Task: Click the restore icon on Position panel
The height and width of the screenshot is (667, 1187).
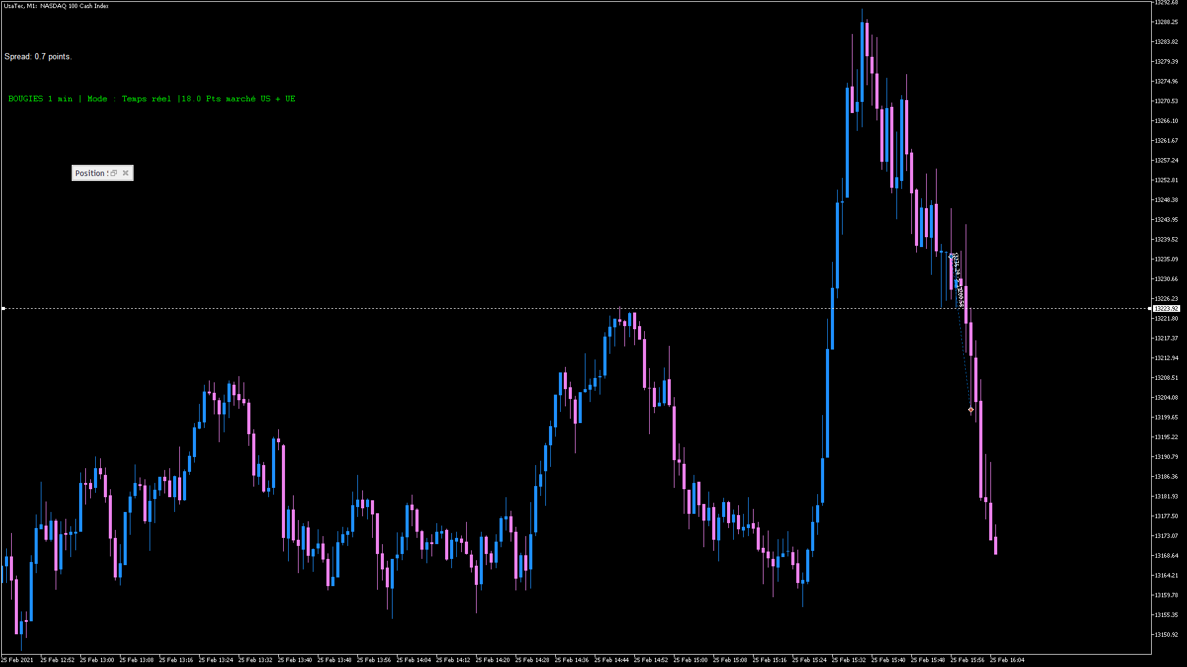Action: coord(114,173)
